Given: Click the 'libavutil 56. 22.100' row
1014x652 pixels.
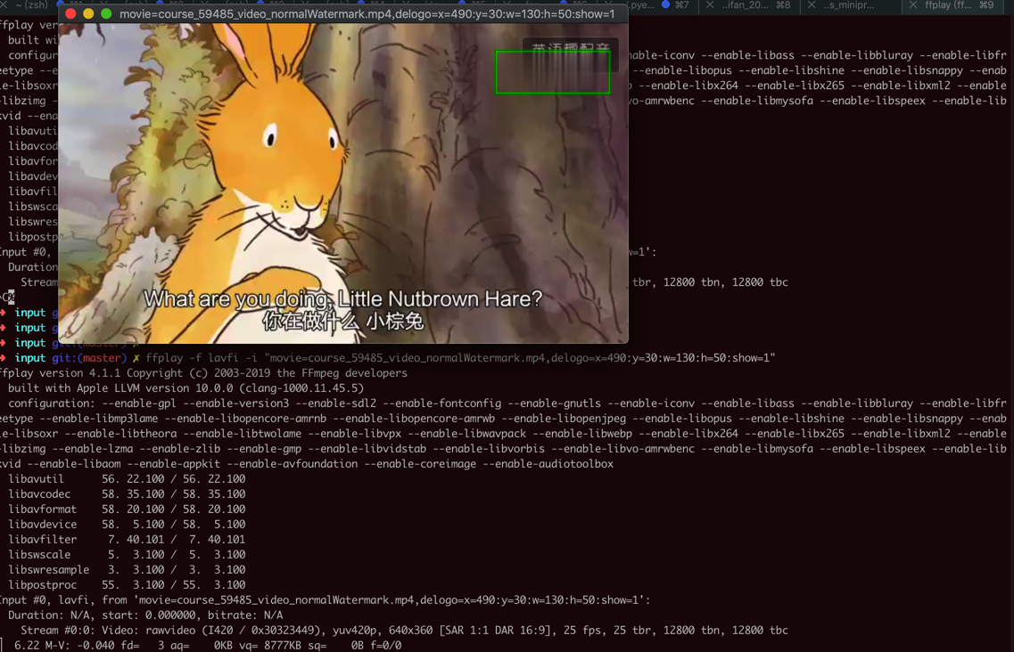Looking at the screenshot, I should click(x=127, y=479).
